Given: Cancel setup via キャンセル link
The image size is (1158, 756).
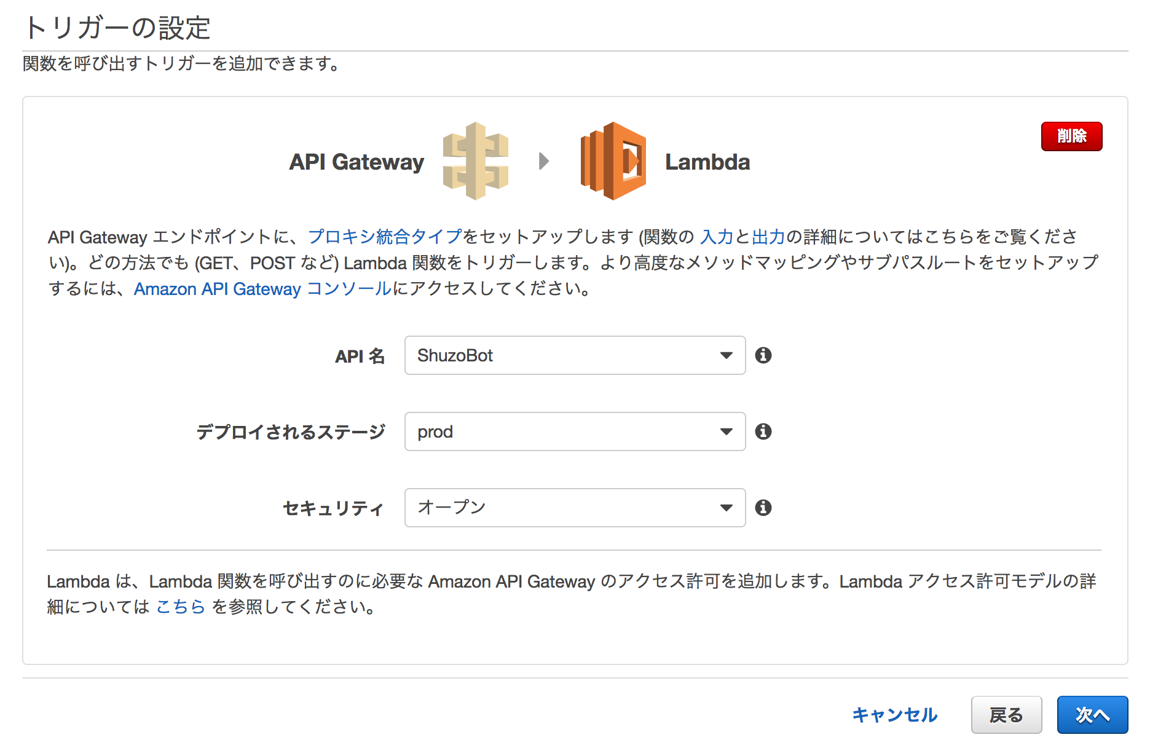Looking at the screenshot, I should click(x=894, y=715).
